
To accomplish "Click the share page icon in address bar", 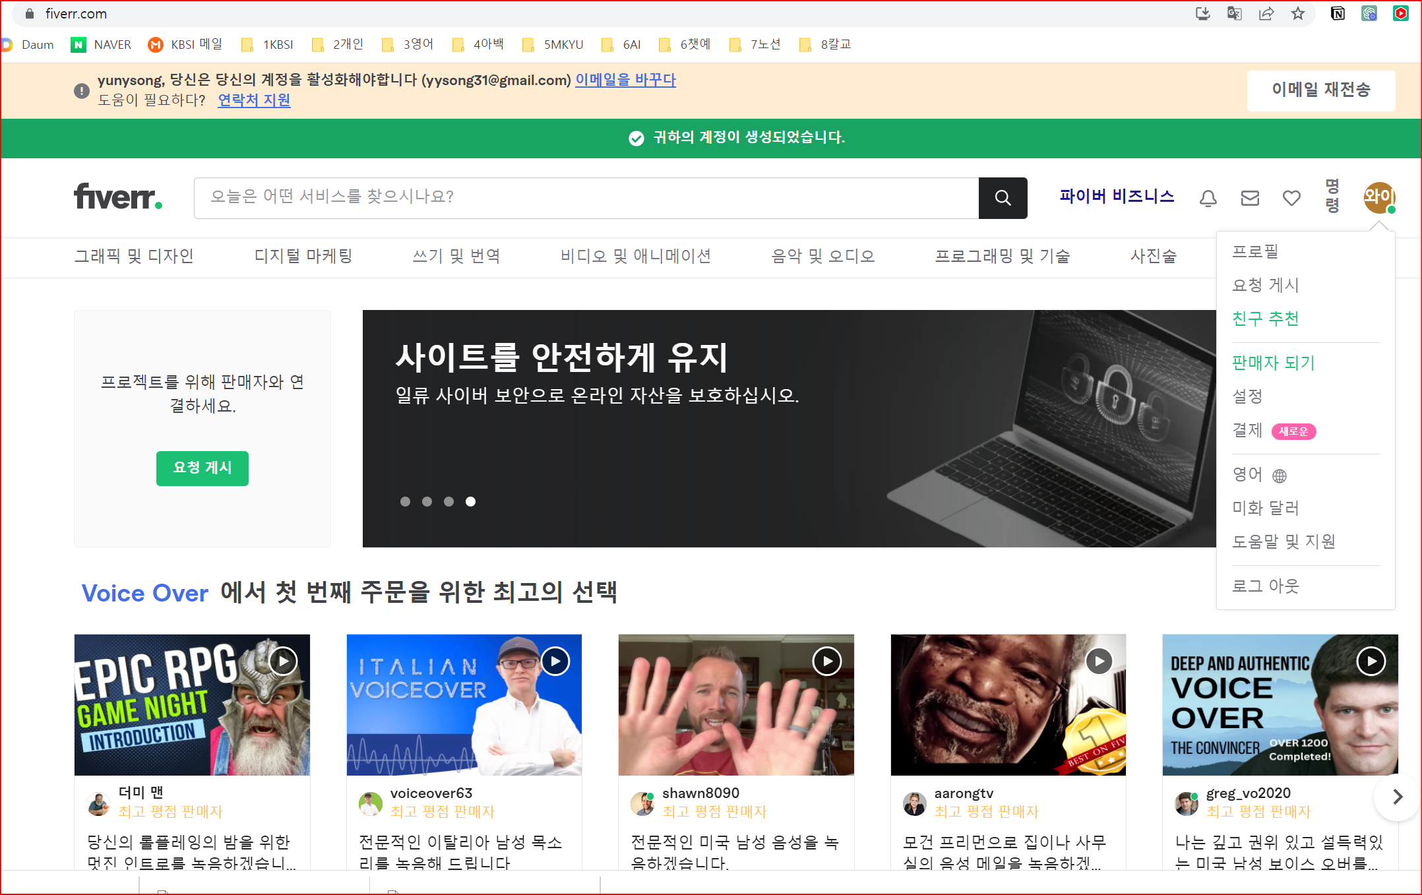I will pos(1266,13).
